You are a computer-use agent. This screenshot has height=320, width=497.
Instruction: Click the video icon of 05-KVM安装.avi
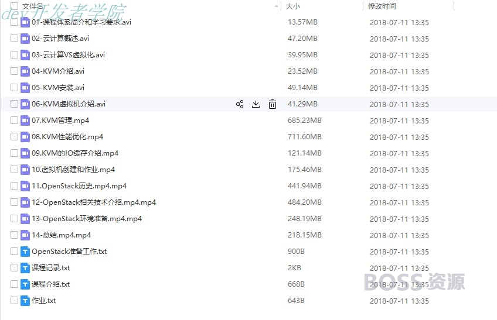25,88
